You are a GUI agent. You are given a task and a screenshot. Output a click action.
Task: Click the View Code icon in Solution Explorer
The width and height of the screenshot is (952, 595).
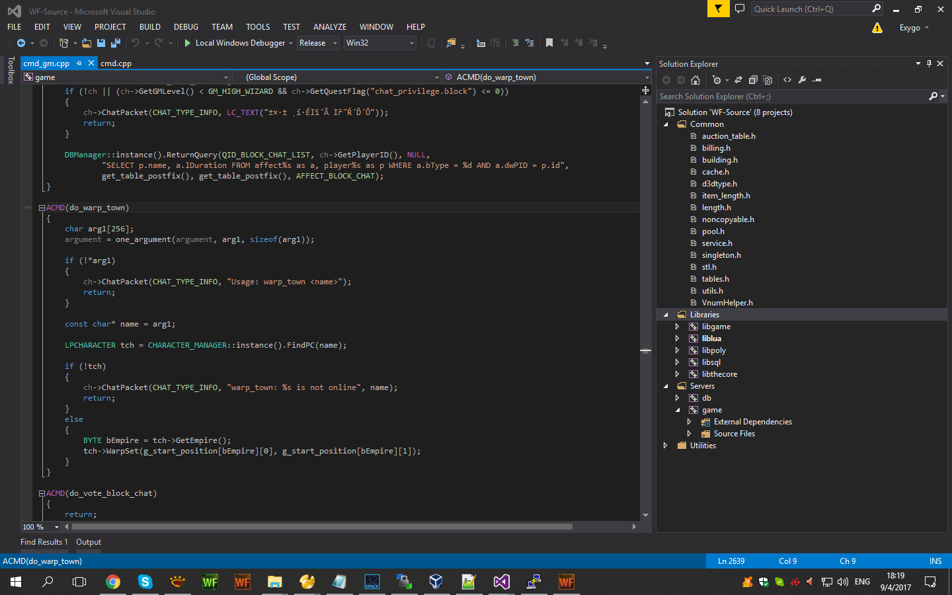[787, 80]
